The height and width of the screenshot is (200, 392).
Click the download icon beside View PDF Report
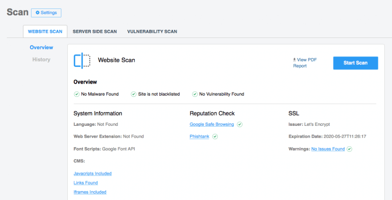[x=294, y=60]
